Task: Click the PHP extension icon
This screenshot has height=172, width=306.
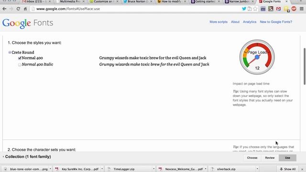Action: [x=263, y=9]
